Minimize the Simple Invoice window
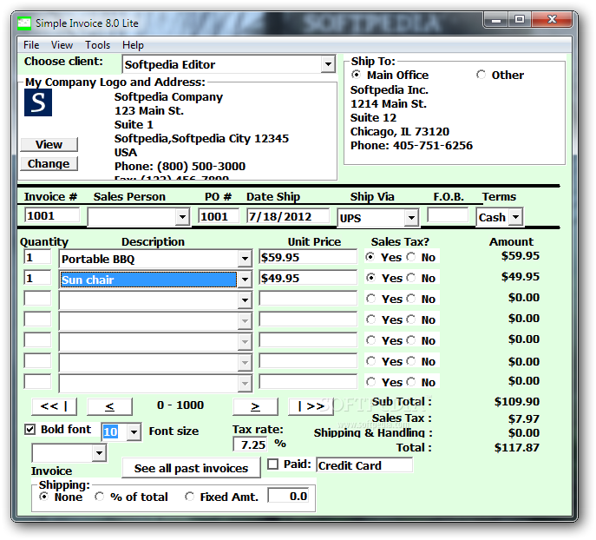Screen dimensions: 596x540 click(x=496, y=20)
